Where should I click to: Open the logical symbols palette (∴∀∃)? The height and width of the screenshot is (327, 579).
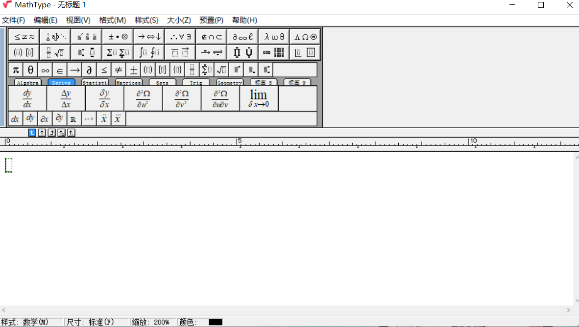[x=180, y=37]
